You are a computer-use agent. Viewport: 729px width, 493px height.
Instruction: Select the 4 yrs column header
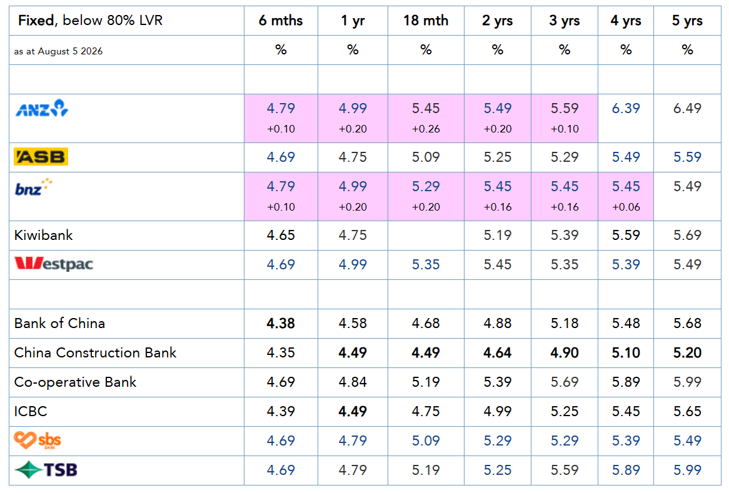pyautogui.click(x=626, y=21)
